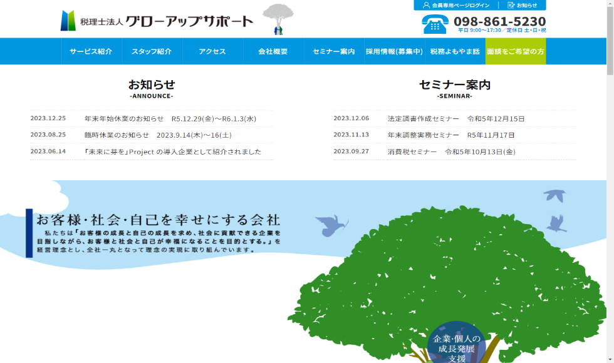Click the gray tree illustration in the header
Image resolution: width=614 pixels, height=363 pixels.
coord(278,19)
